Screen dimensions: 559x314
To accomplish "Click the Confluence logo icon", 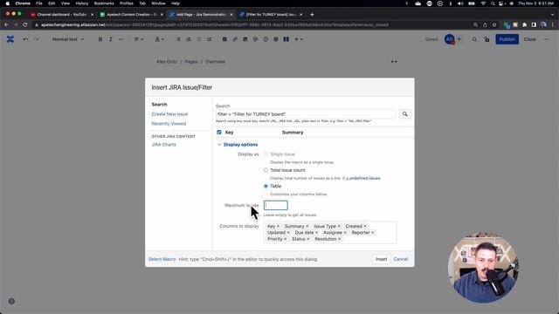I will pyautogui.click(x=10, y=39).
